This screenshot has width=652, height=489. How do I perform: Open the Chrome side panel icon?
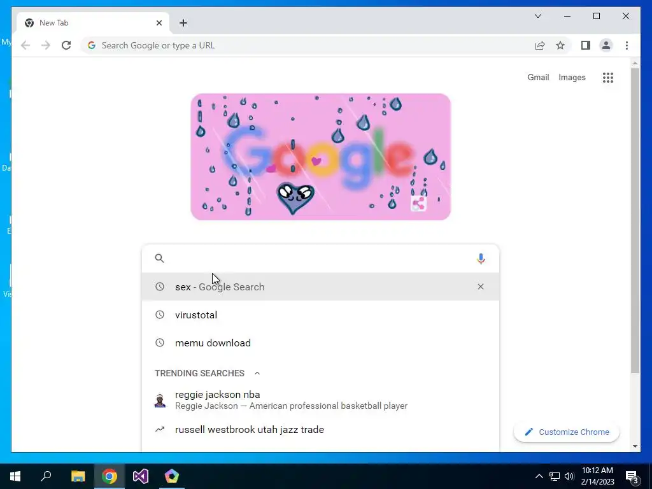(586, 45)
